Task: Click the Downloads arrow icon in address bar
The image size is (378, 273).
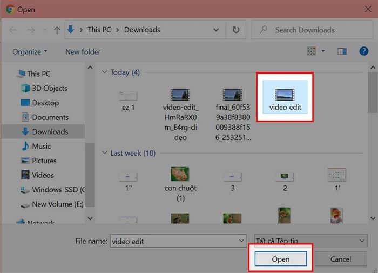Action: [71, 29]
